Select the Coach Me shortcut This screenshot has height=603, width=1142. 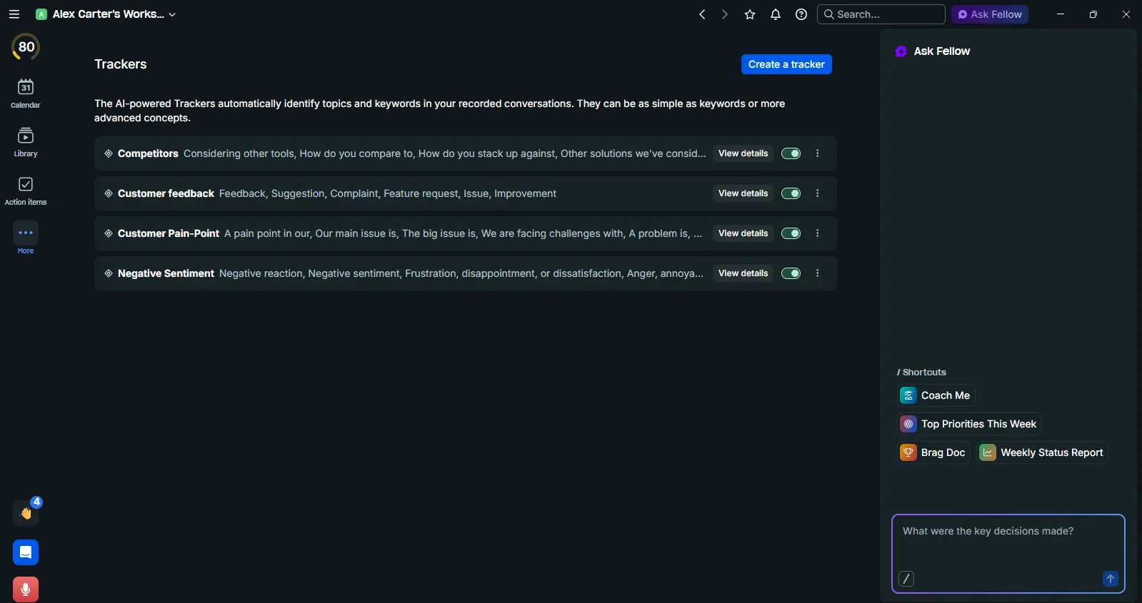936,395
